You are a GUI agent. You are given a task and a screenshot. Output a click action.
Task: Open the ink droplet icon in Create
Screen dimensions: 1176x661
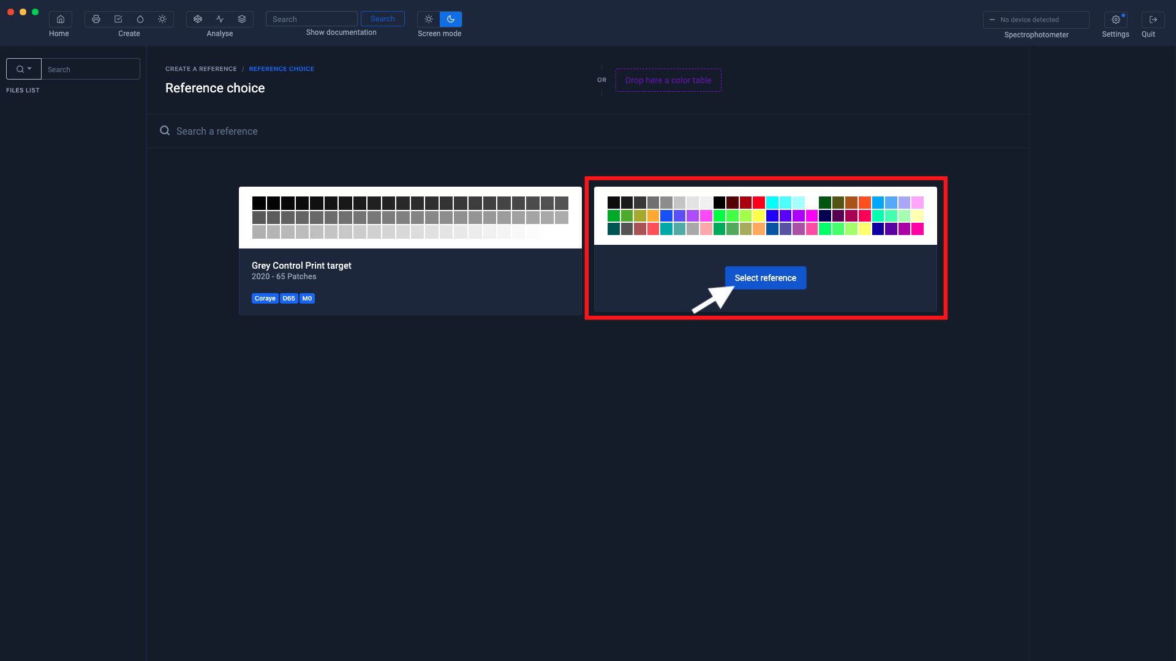140,19
